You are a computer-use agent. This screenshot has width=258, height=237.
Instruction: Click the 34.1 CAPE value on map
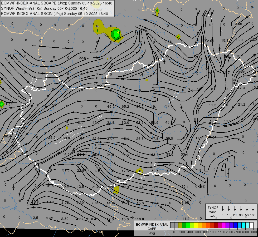pos(66,154)
